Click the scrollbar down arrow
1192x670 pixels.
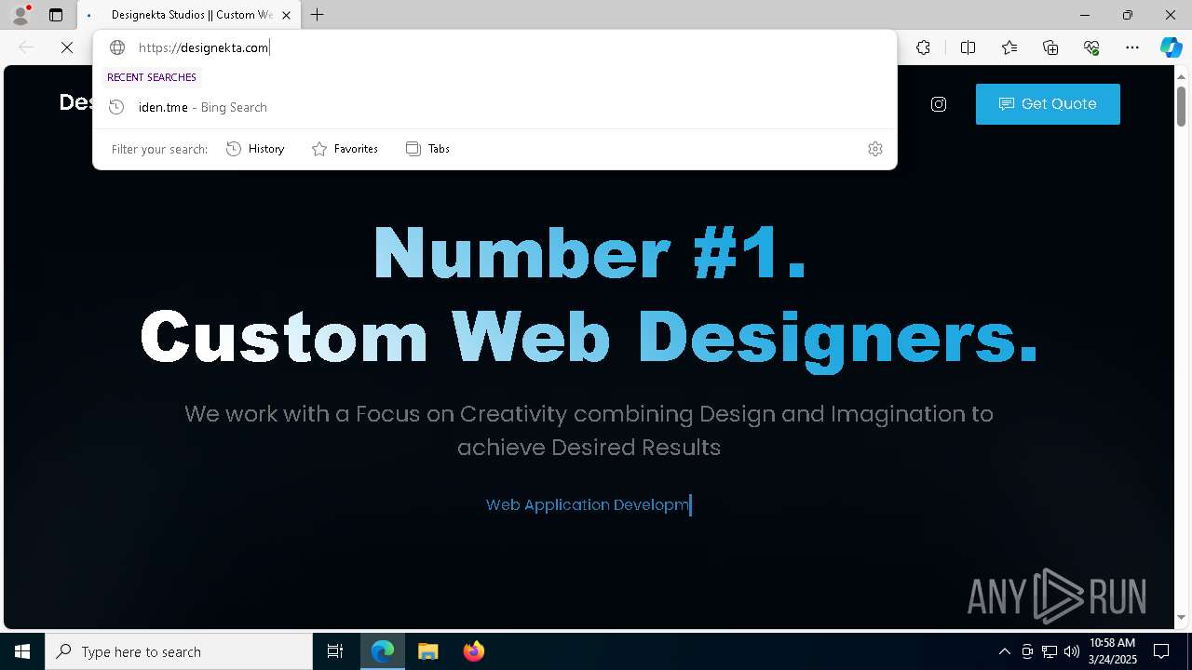pos(1181,617)
